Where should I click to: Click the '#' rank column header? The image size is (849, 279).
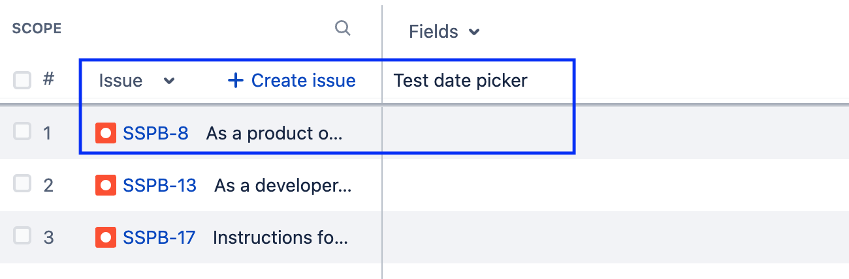pos(48,80)
